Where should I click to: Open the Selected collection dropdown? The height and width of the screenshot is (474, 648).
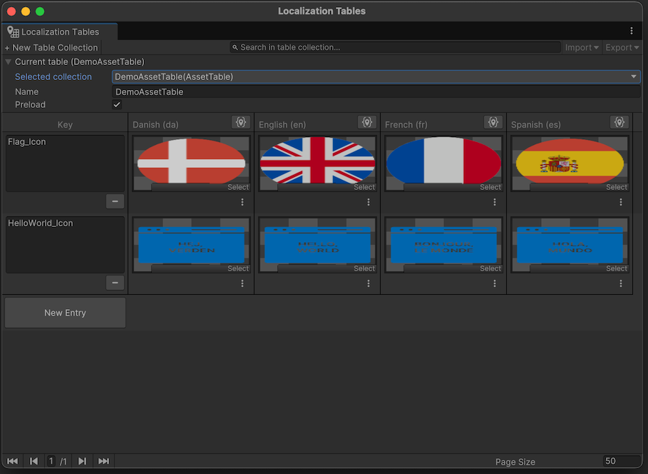(x=376, y=76)
